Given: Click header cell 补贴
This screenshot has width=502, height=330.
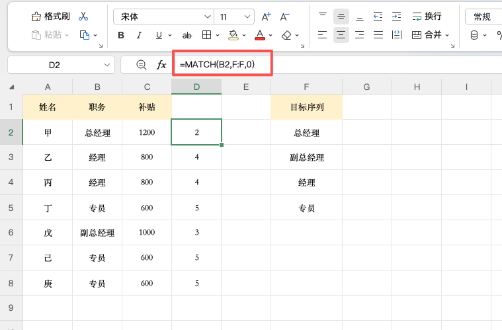Looking at the screenshot, I should click(147, 107).
